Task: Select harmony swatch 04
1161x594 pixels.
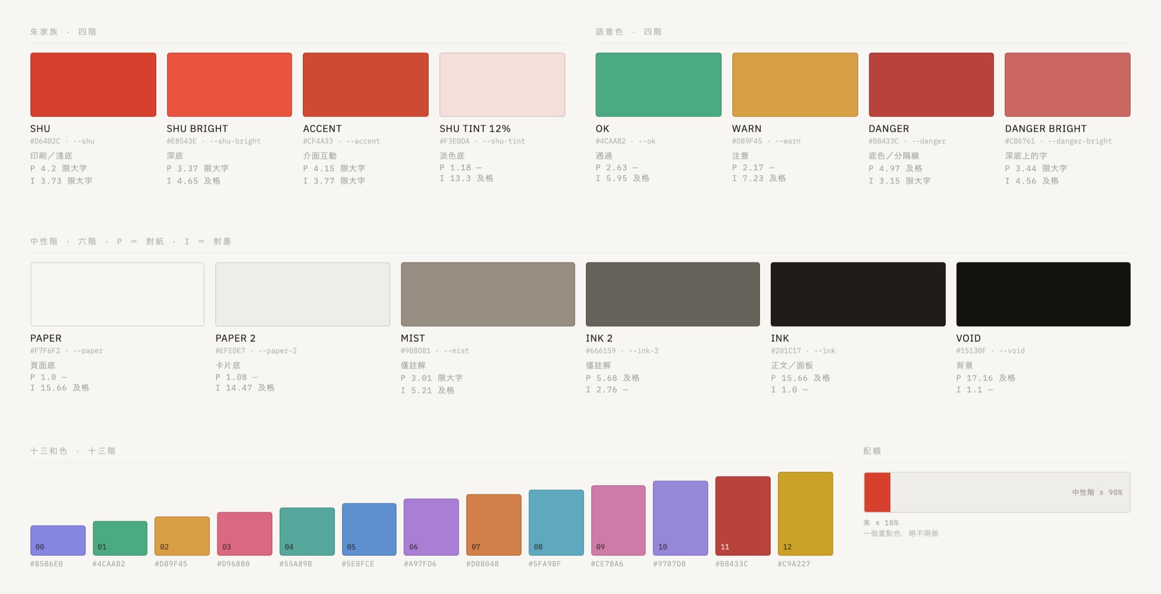Action: [307, 532]
